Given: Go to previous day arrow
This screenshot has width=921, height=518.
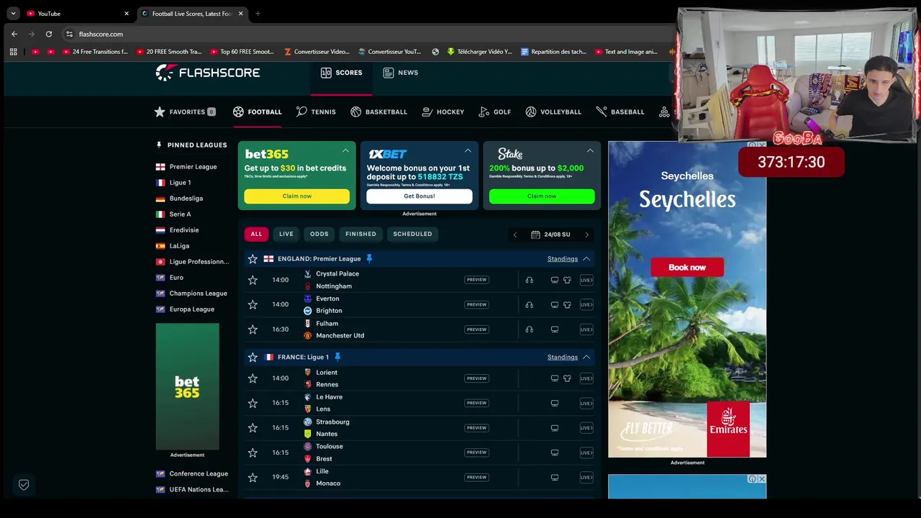Looking at the screenshot, I should point(514,235).
